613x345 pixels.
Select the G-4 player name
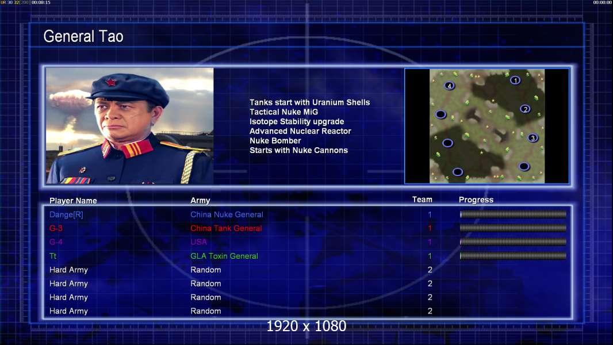point(56,242)
